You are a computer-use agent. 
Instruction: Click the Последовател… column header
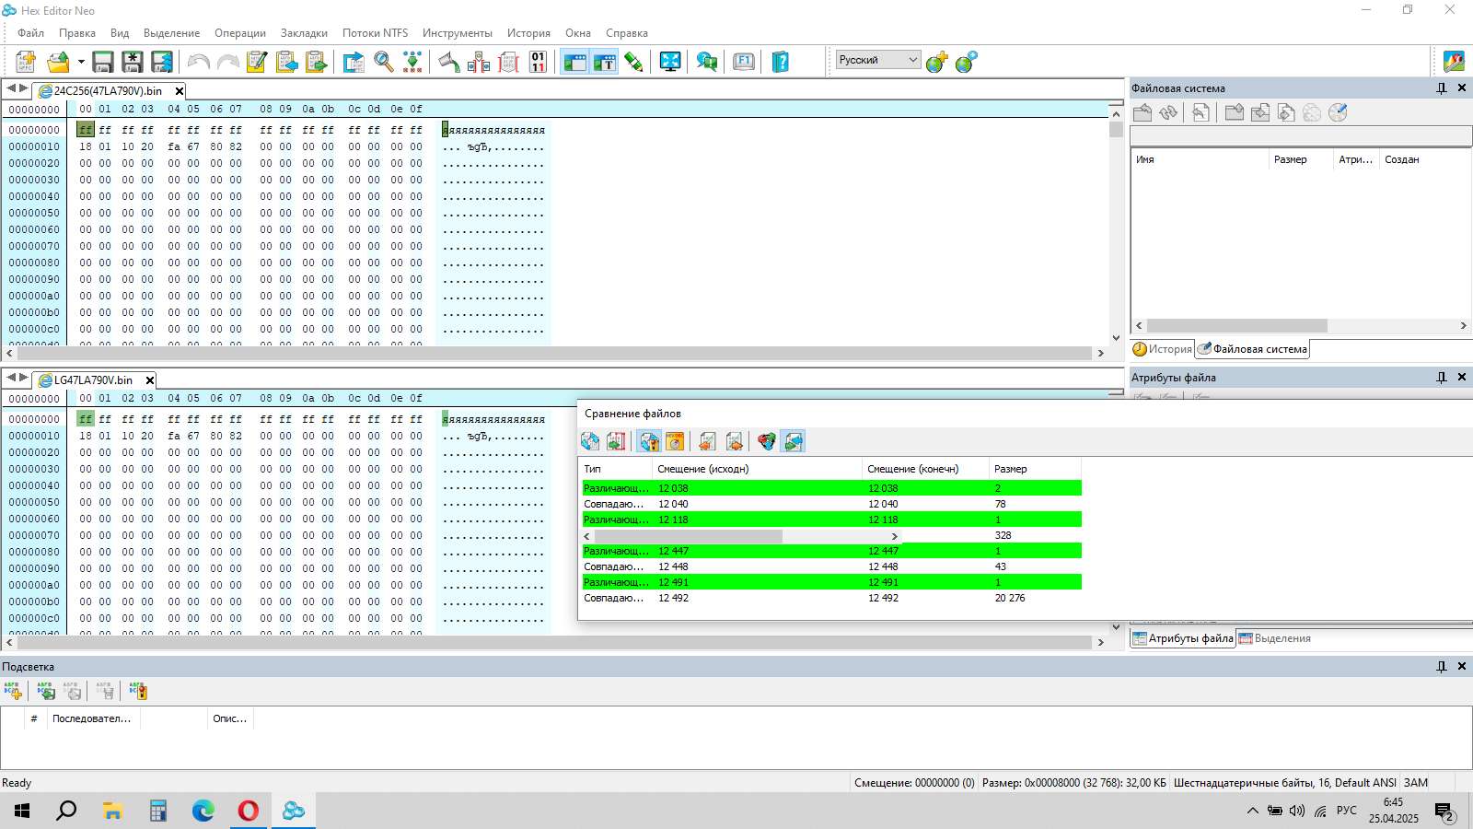[x=92, y=718]
